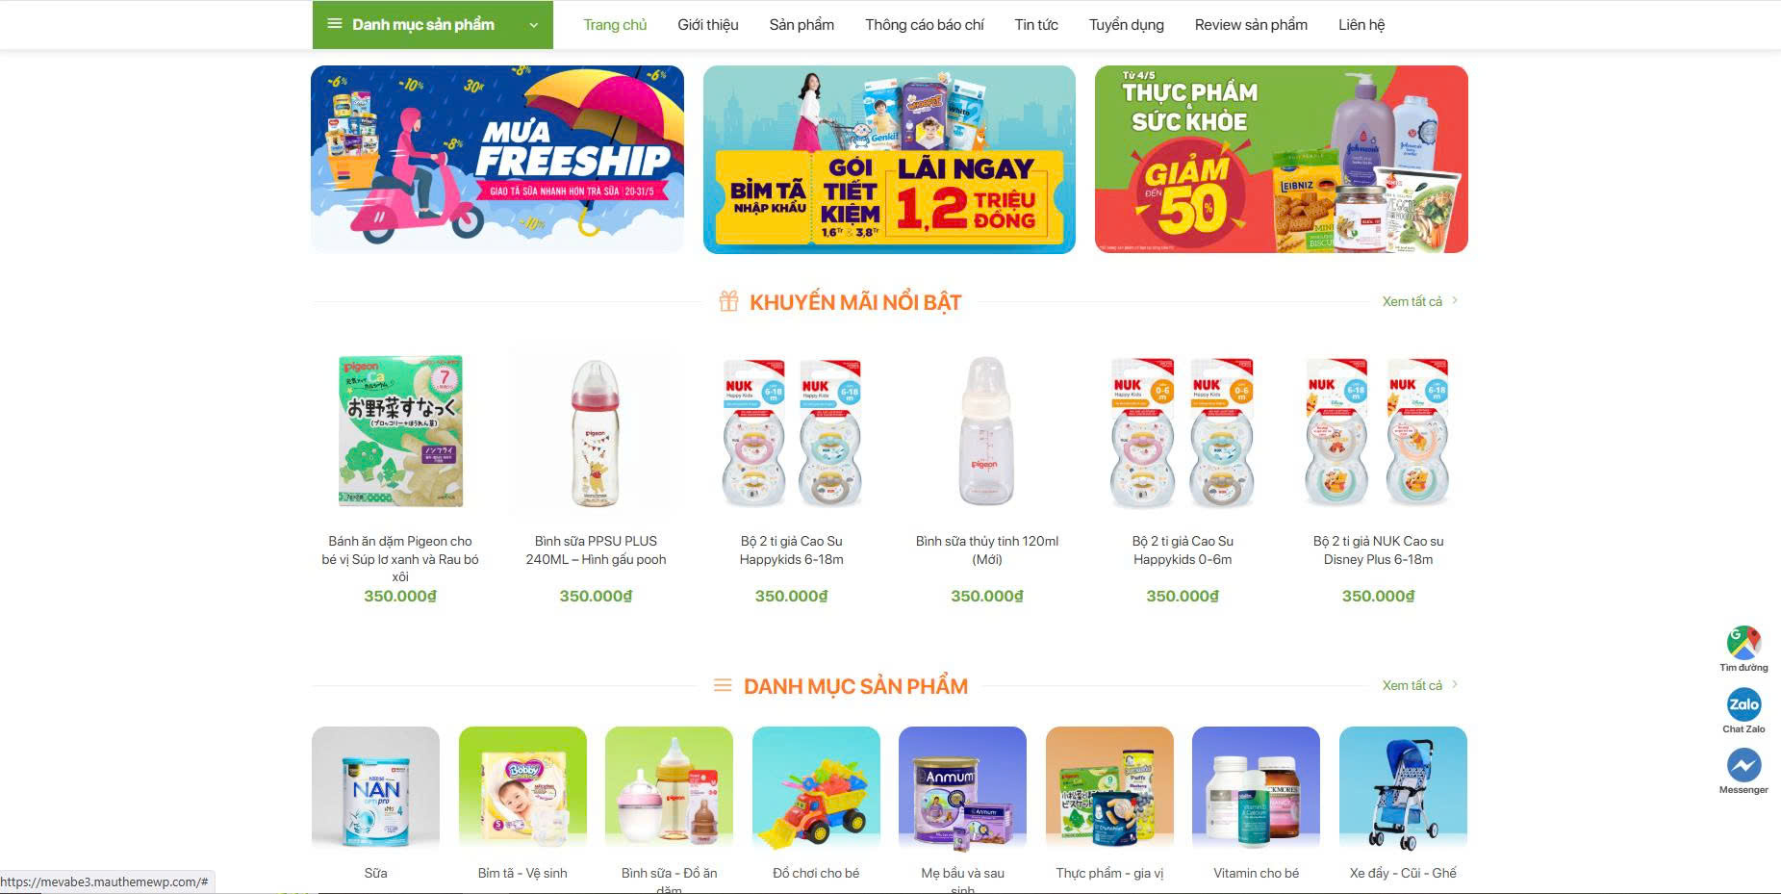This screenshot has height=894, width=1781.
Task: Select the Bánh ăn dặm Pigeon product image
Action: pyautogui.click(x=400, y=431)
